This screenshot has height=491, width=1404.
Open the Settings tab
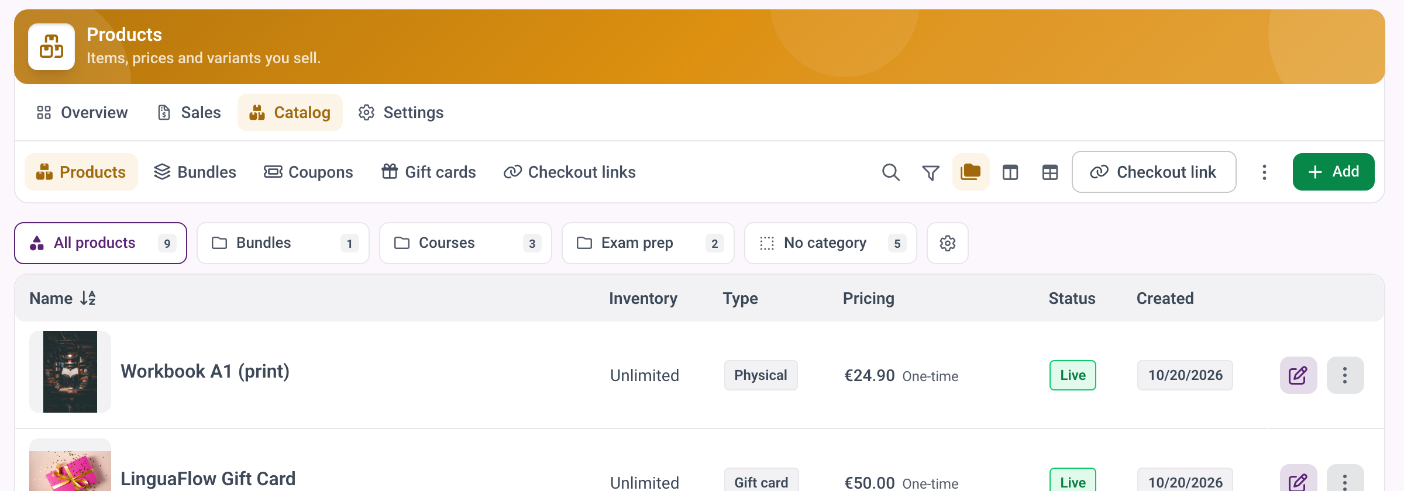pyautogui.click(x=401, y=112)
